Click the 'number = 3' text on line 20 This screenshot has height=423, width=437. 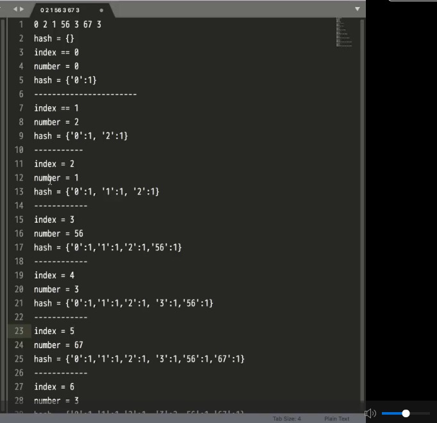point(56,289)
